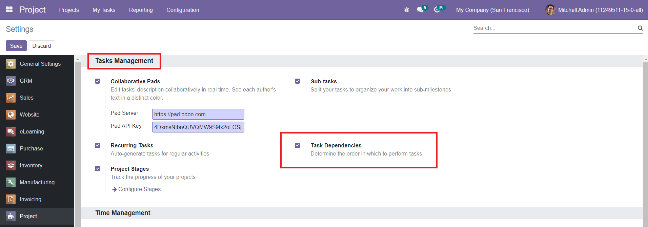Select the Inventory box icon

pos(11,165)
